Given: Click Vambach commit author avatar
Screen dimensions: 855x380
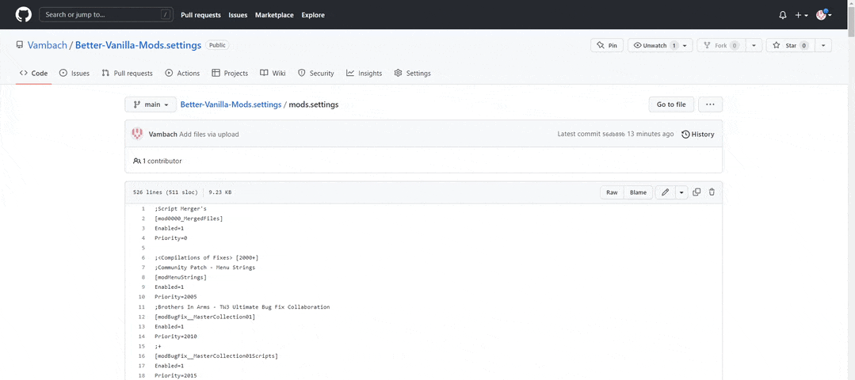Looking at the screenshot, I should 137,134.
